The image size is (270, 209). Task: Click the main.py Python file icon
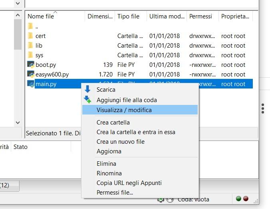[x=31, y=84]
